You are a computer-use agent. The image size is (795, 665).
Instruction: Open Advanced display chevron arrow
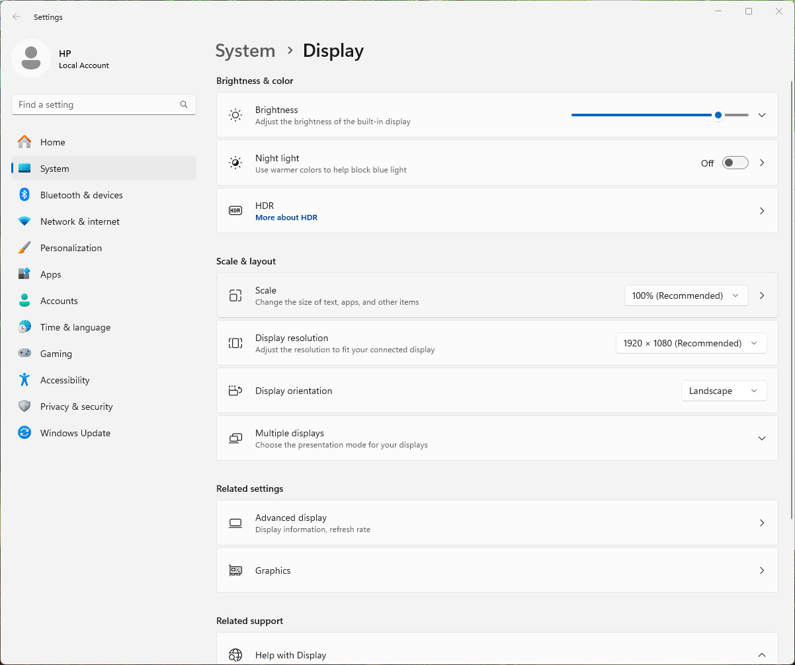click(762, 523)
